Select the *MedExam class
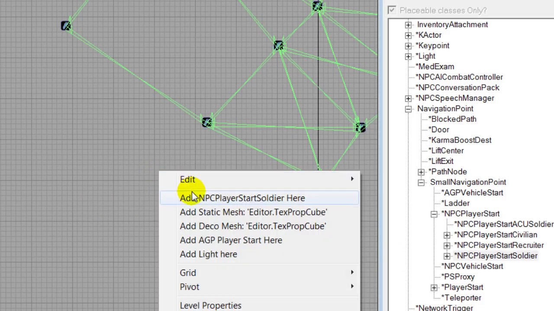The height and width of the screenshot is (311, 554). point(435,67)
